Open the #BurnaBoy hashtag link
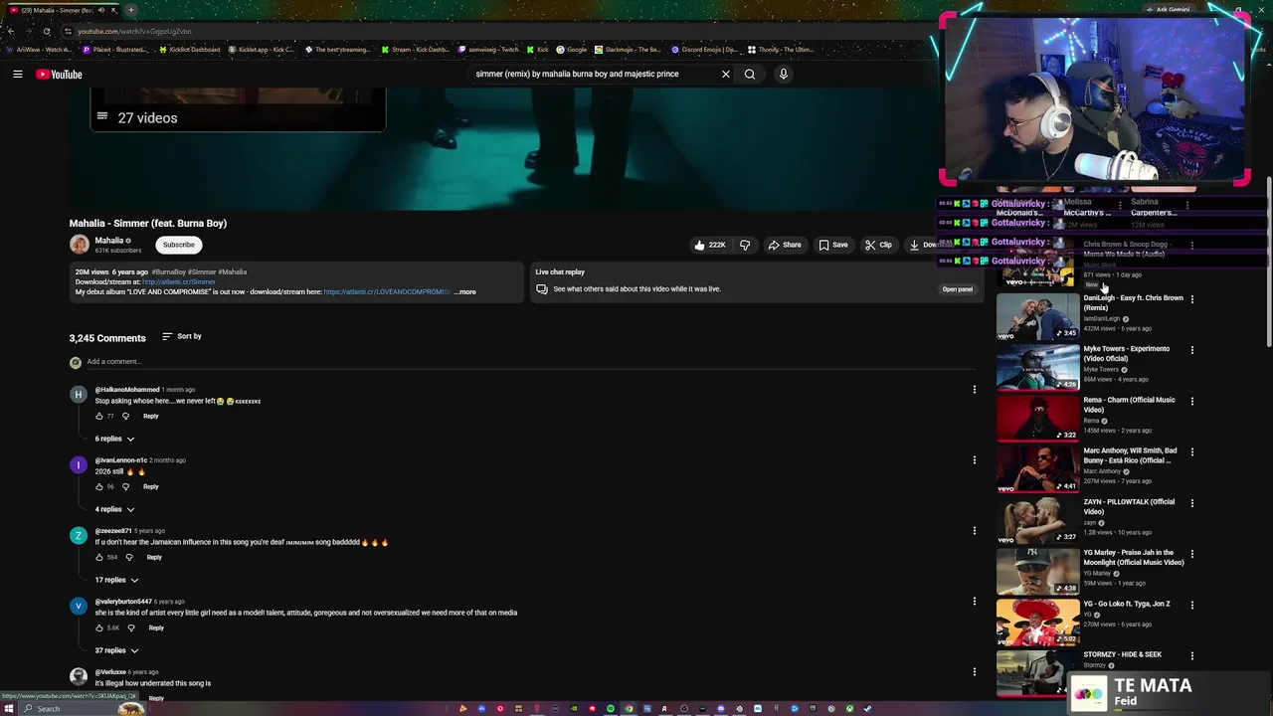 (x=168, y=271)
